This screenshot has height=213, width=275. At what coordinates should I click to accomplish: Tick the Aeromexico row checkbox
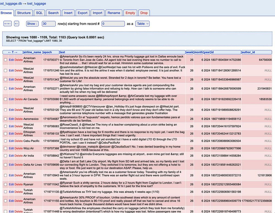pos(5,119)
